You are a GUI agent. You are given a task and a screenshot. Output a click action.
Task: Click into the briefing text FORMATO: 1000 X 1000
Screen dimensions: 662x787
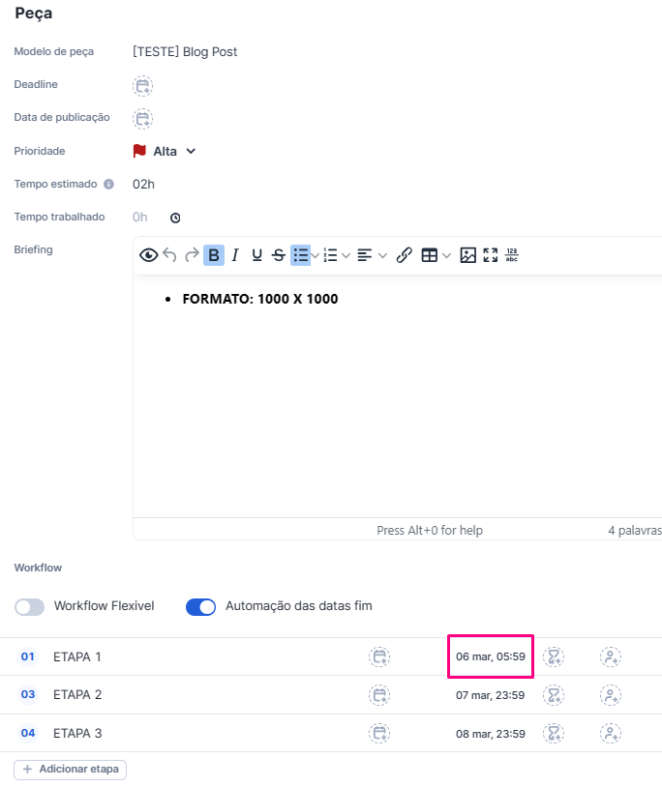click(x=260, y=299)
